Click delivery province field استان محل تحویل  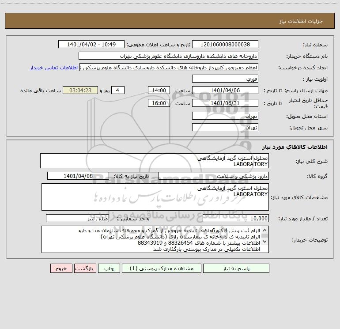(x=225, y=116)
